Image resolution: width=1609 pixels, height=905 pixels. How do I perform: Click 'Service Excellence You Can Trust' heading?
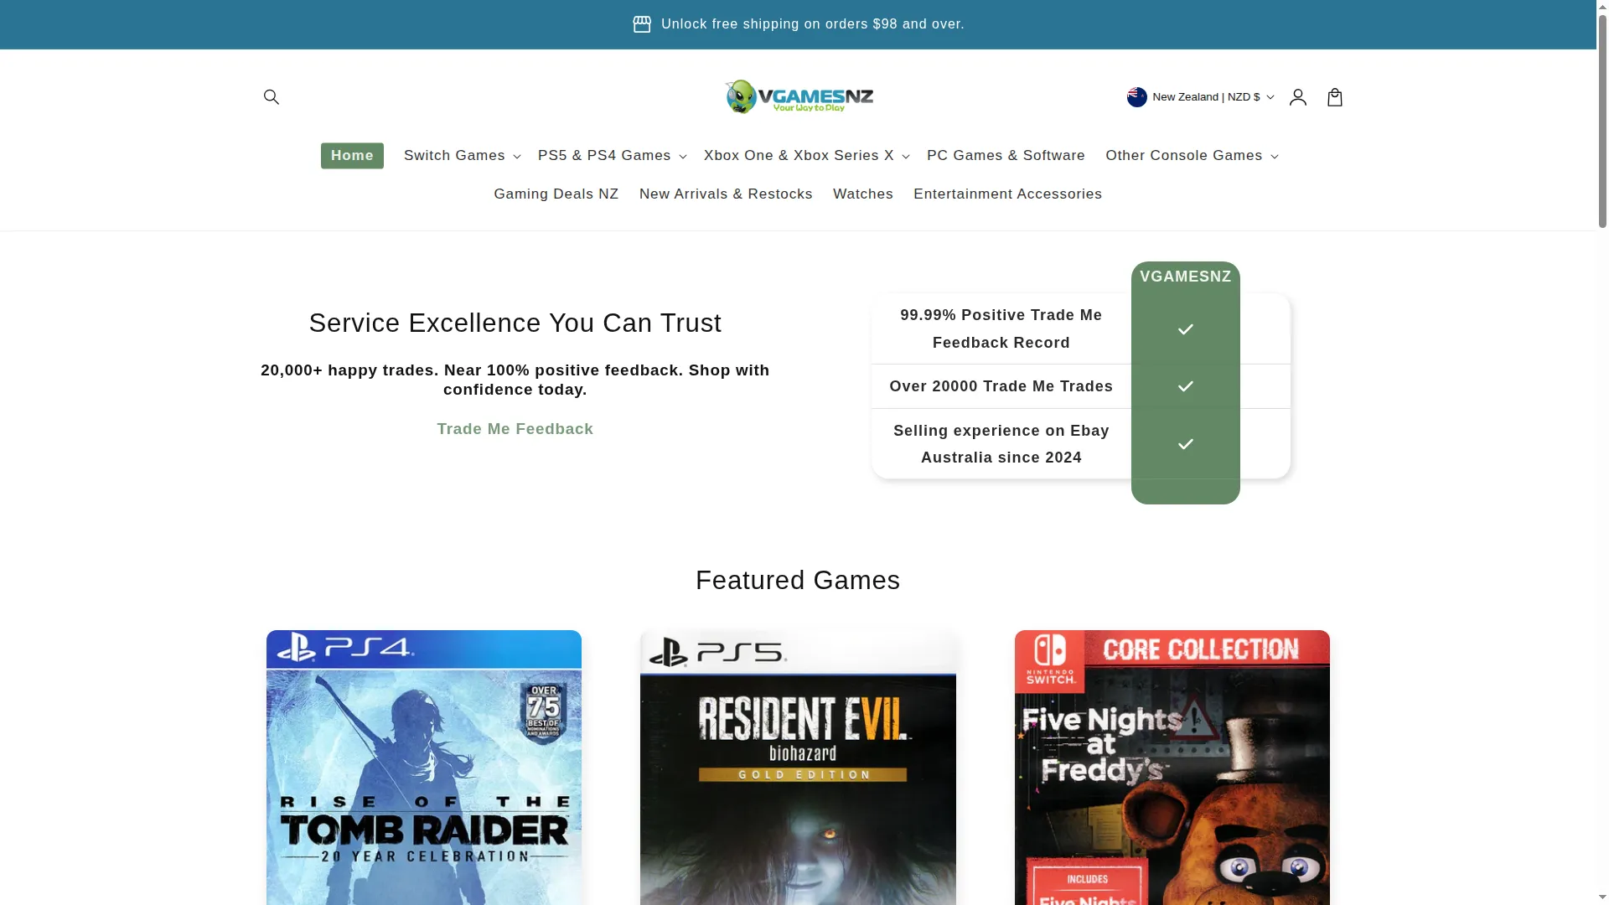coord(515,323)
